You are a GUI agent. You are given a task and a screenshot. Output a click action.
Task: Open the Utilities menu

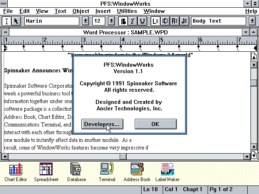pos(127,11)
